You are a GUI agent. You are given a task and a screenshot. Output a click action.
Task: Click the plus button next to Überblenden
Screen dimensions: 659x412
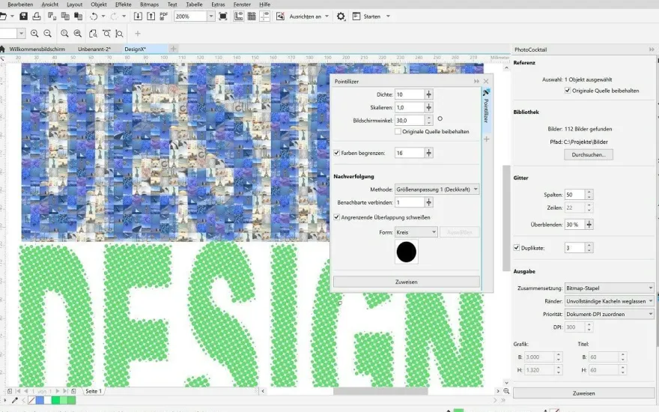point(589,225)
